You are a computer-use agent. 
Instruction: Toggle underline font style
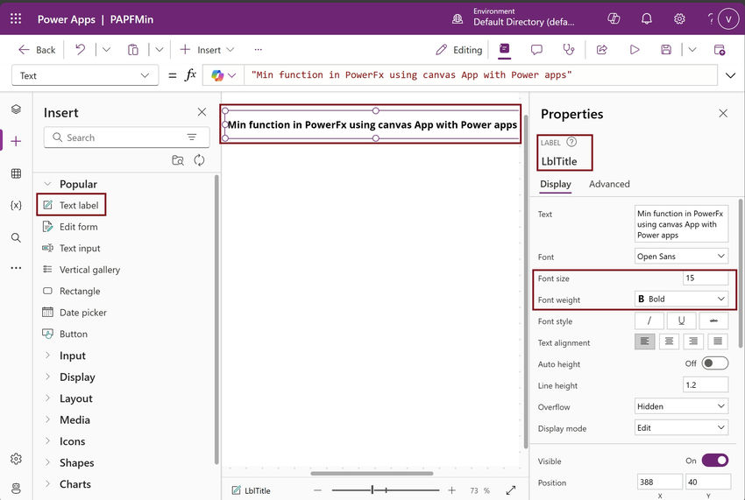tap(681, 320)
